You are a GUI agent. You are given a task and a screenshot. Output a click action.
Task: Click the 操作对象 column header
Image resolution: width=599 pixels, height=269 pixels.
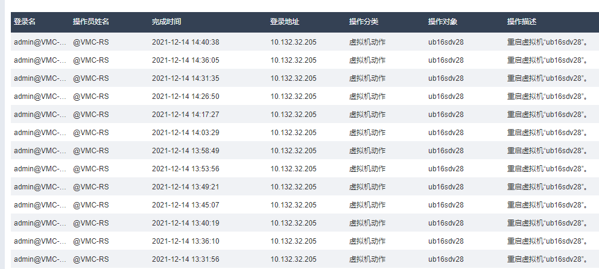coord(443,22)
